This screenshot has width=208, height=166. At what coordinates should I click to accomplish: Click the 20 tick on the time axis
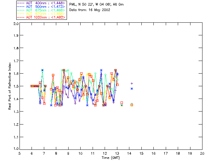[202, 153]
